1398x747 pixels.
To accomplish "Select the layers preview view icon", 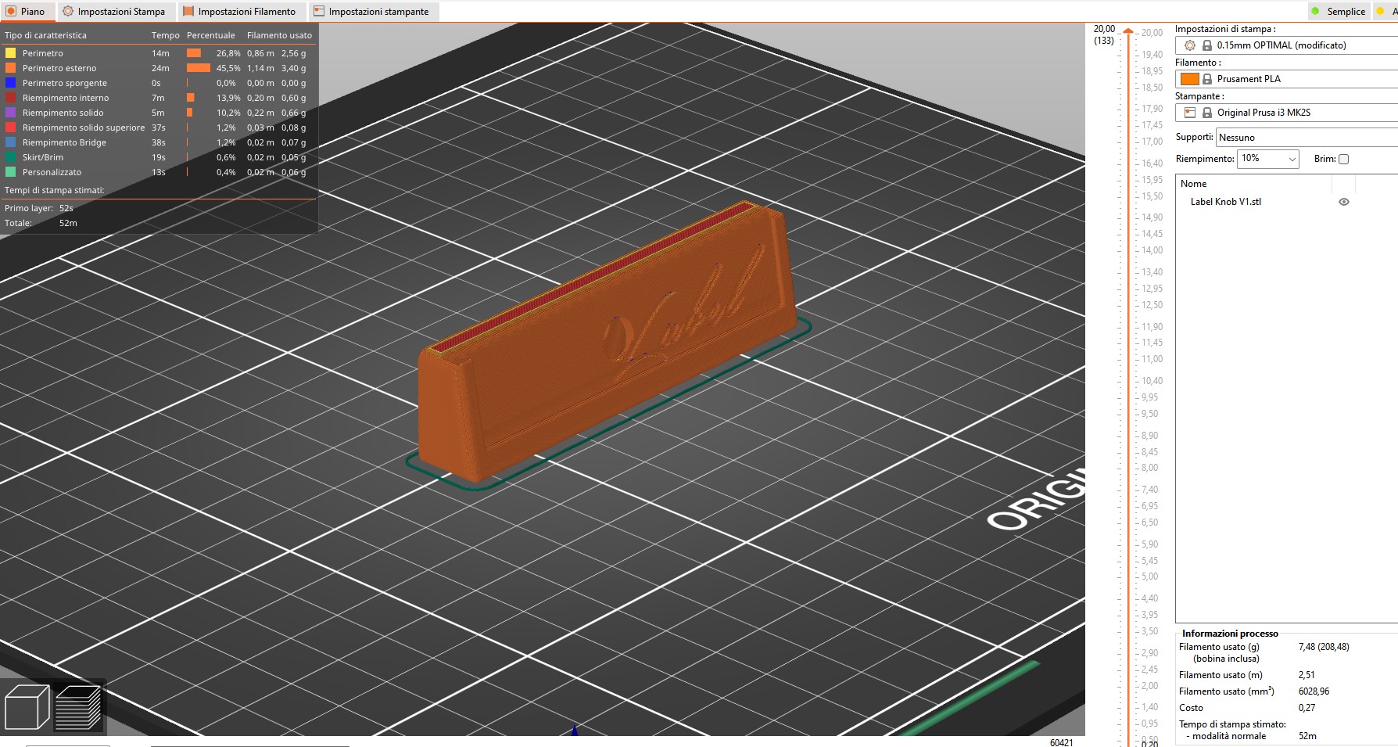I will (x=78, y=707).
